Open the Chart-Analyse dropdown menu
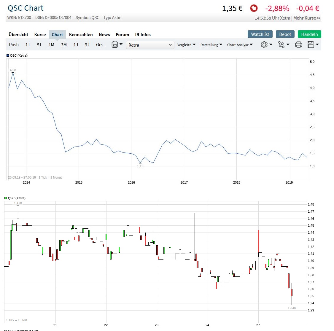The height and width of the screenshot is (331, 334). pyautogui.click(x=240, y=44)
